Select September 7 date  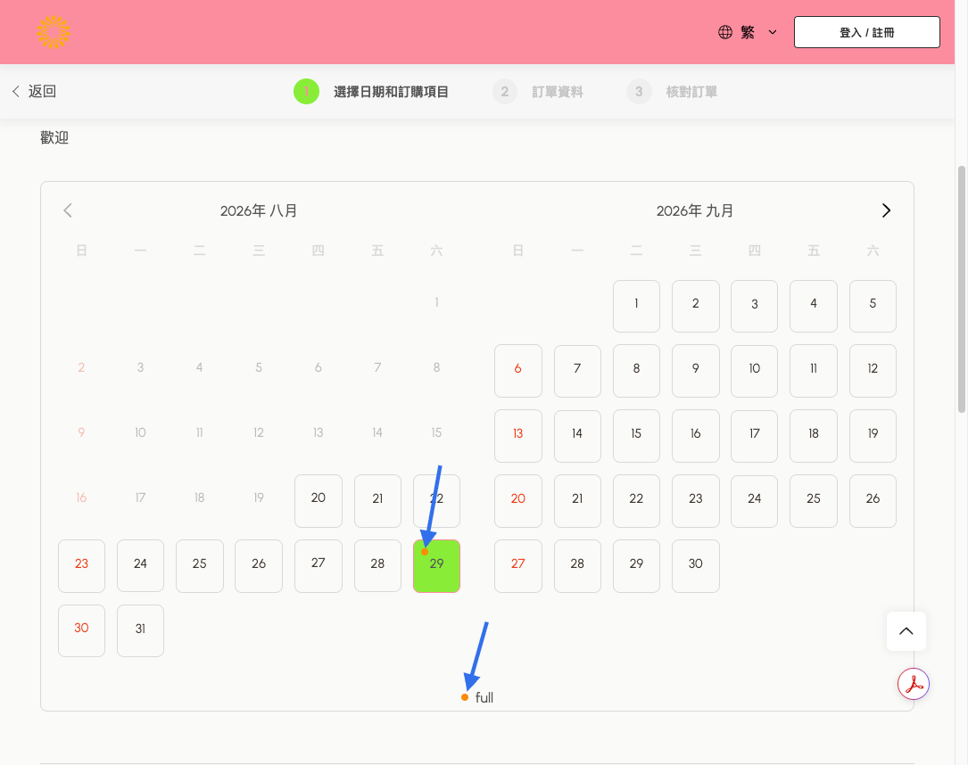(x=577, y=371)
